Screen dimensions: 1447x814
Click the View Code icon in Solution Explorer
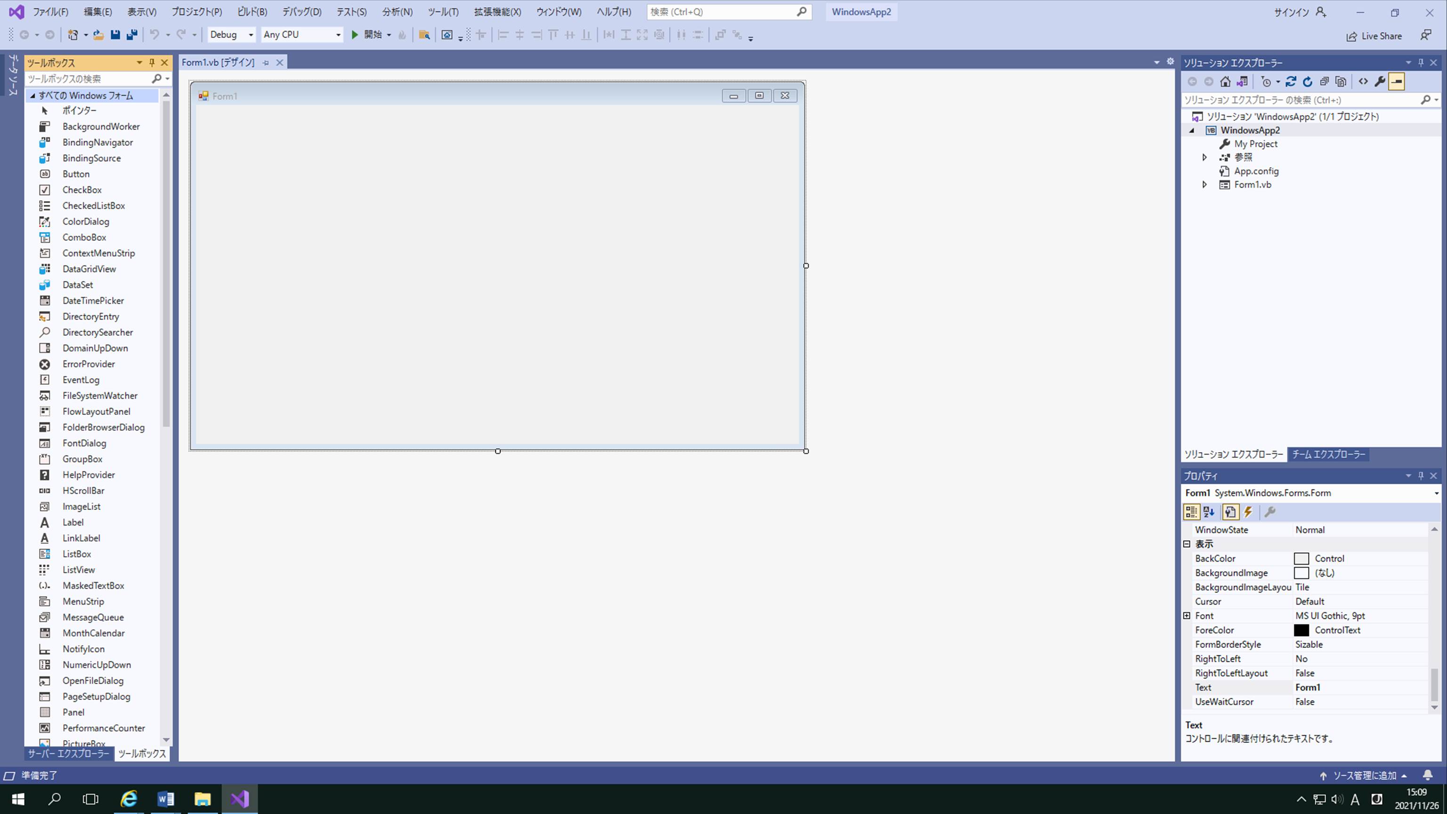(1363, 82)
